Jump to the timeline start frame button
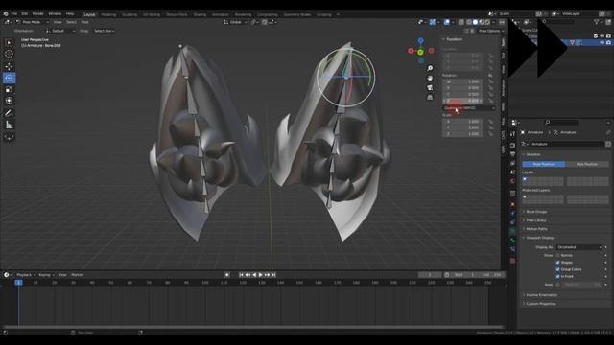 [x=241, y=275]
